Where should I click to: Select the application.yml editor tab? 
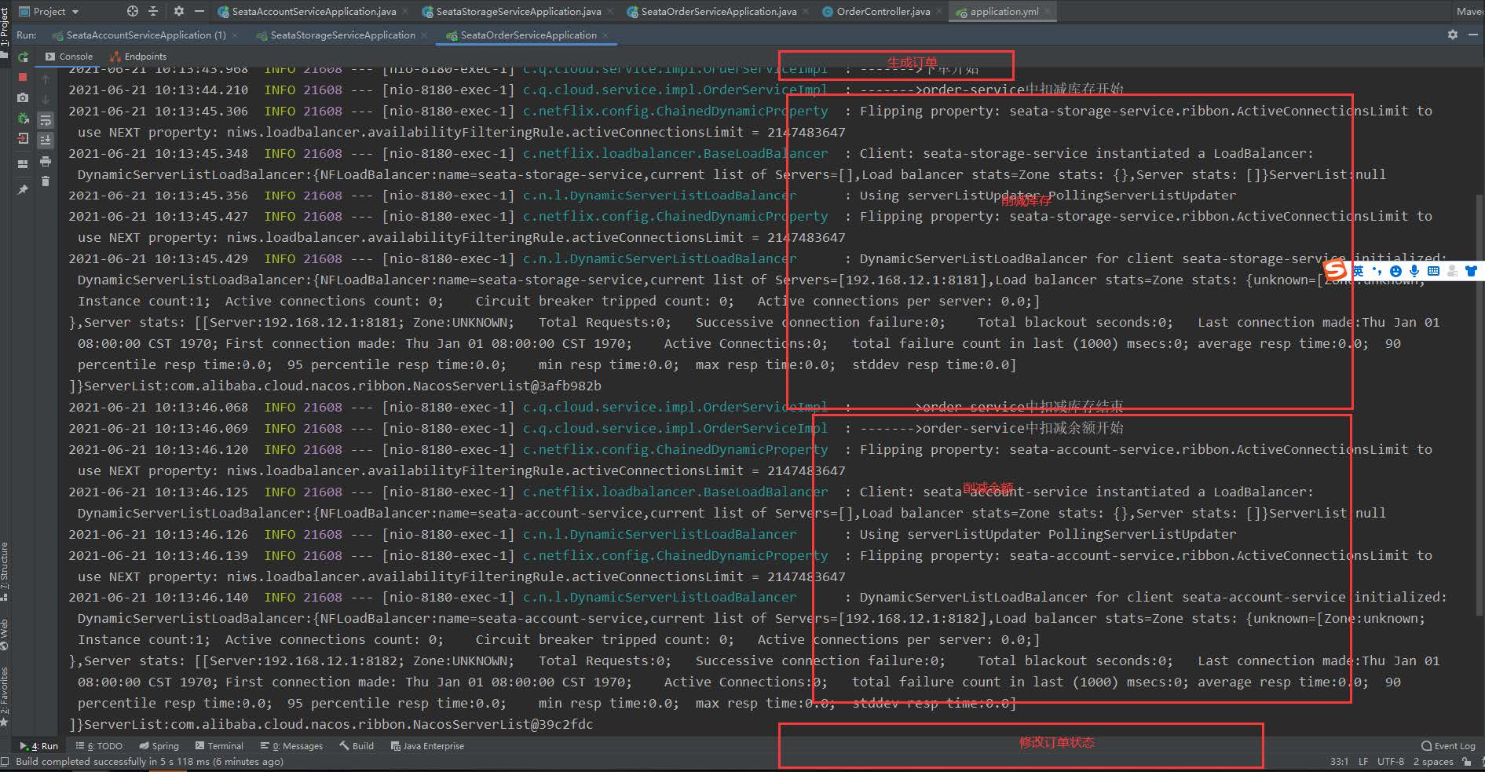click(x=1004, y=12)
